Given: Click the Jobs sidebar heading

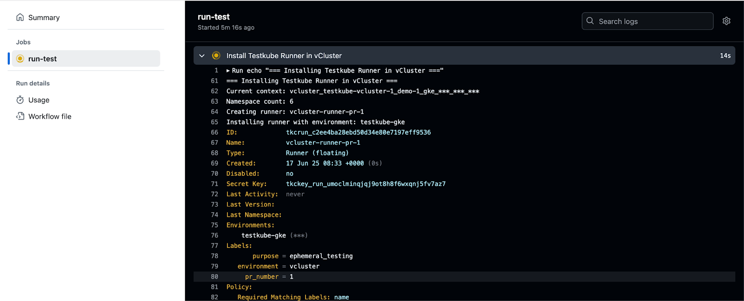Looking at the screenshot, I should click(23, 42).
